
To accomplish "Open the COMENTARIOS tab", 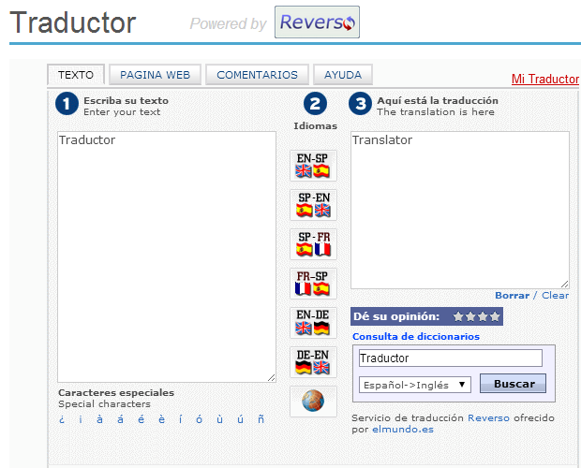I will click(x=257, y=75).
